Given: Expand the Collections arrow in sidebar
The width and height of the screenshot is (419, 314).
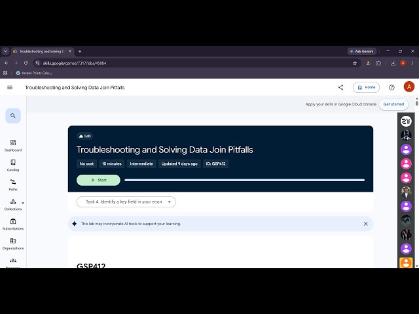Looking at the screenshot, I should (23, 203).
